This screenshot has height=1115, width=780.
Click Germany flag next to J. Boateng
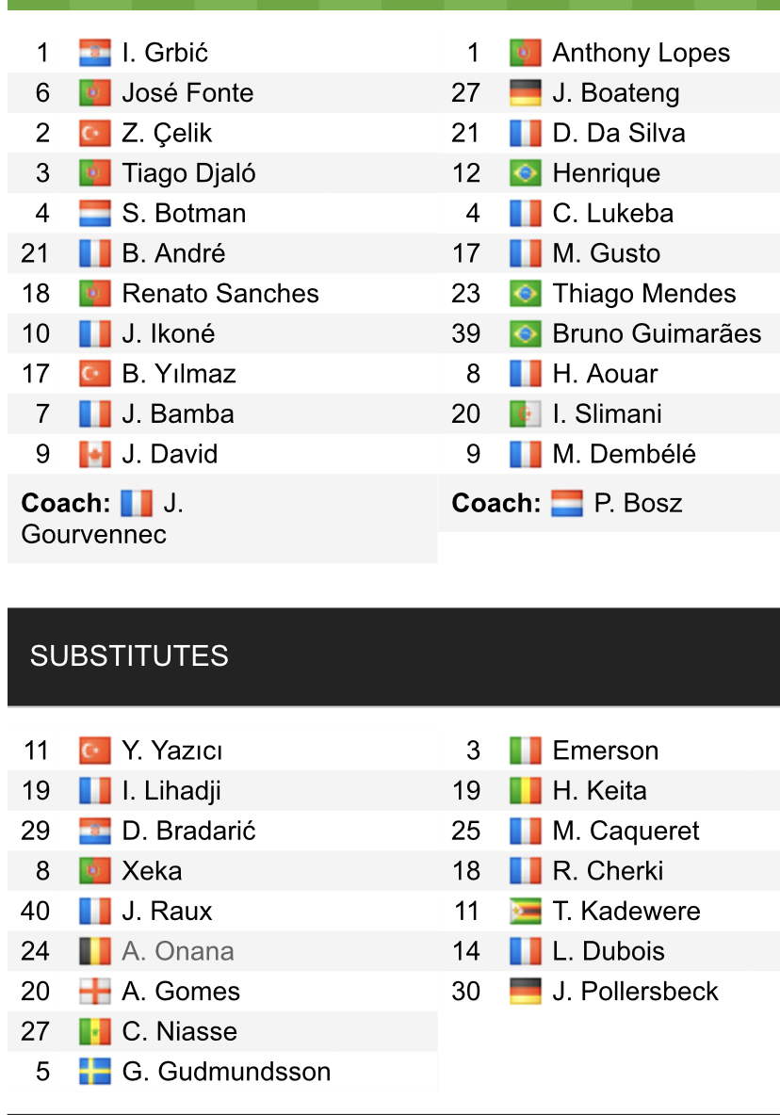525,92
